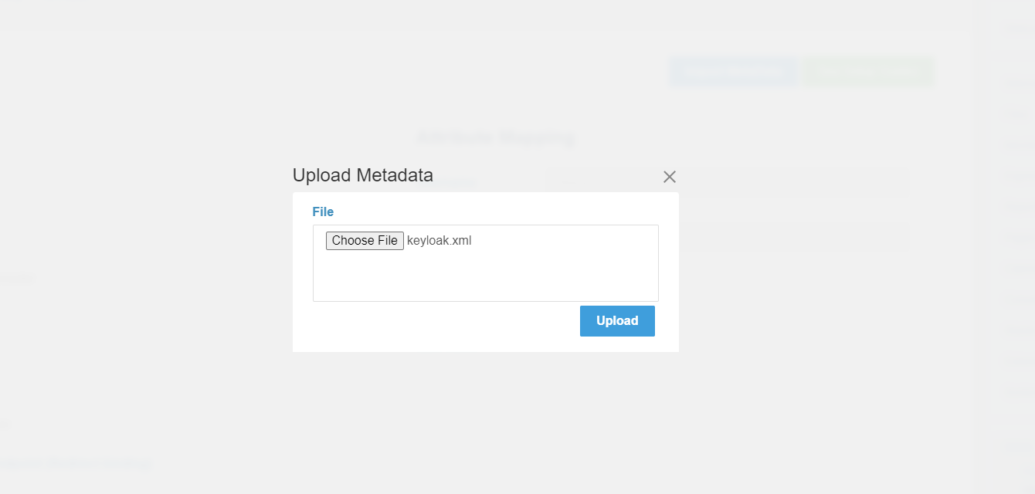Click the white area under Upload button
The width and height of the screenshot is (1035, 494).
(x=618, y=344)
